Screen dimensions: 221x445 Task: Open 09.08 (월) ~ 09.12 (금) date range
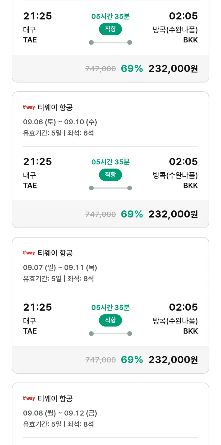(60, 413)
